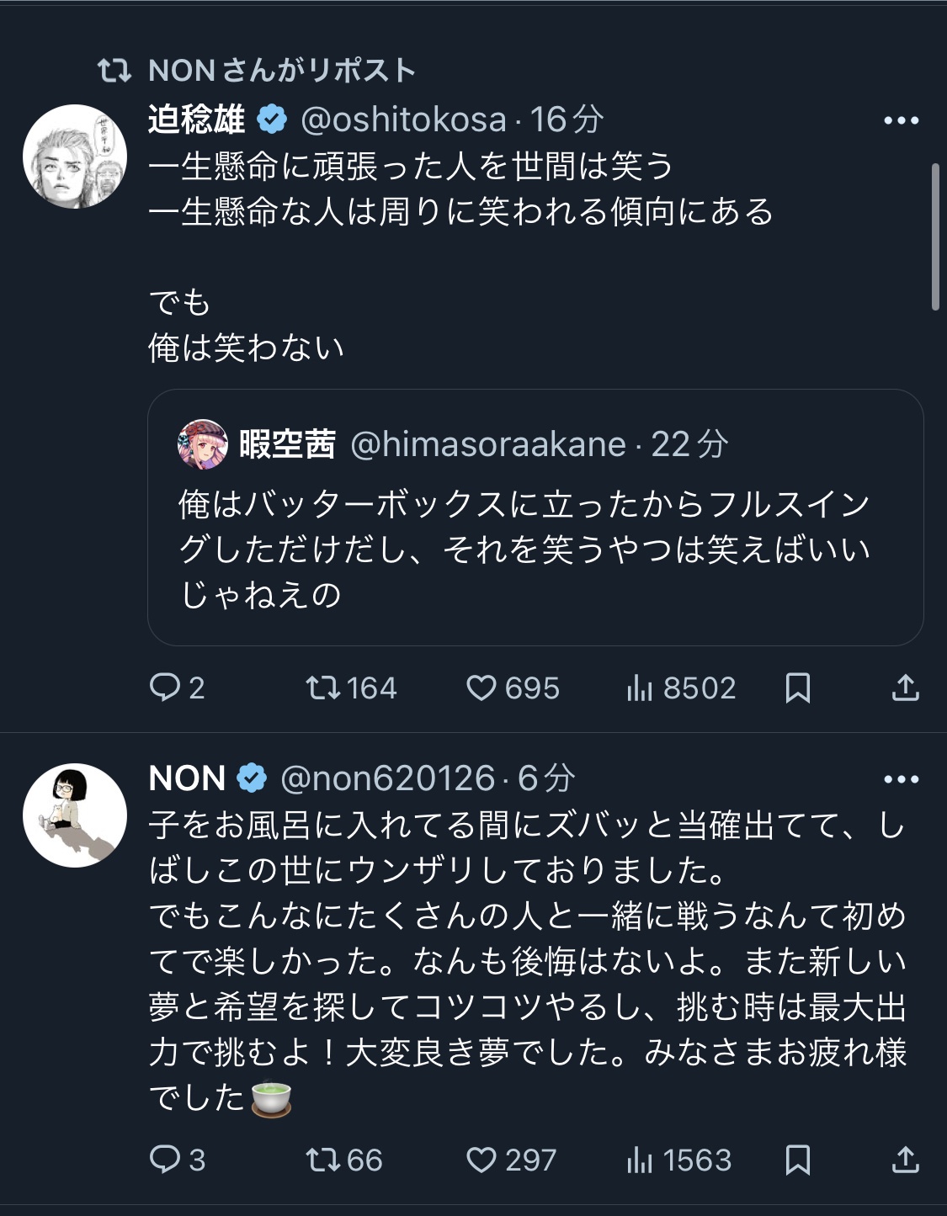Click the vertical scrollbar thumb

936,237
